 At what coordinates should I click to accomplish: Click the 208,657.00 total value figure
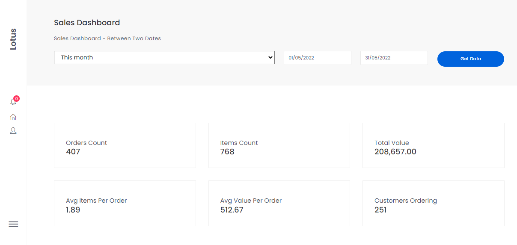point(395,152)
